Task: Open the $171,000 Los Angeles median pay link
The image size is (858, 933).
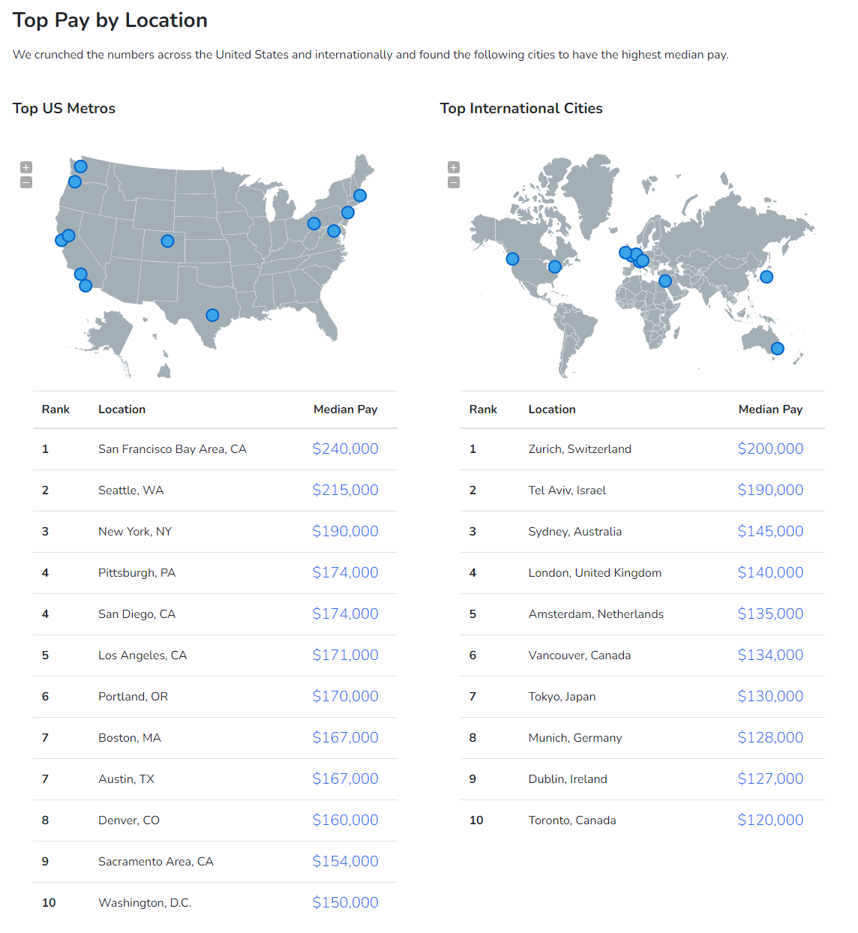Action: [x=346, y=655]
